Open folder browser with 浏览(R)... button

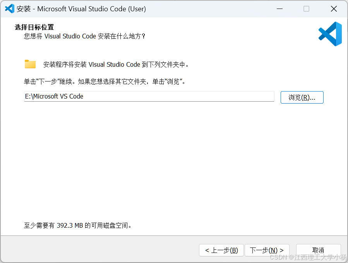pyautogui.click(x=302, y=97)
